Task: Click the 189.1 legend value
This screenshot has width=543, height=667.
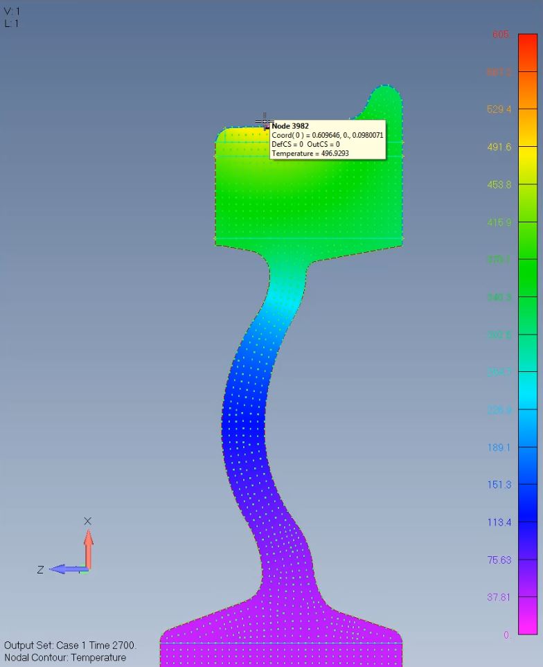Action: pyautogui.click(x=499, y=447)
